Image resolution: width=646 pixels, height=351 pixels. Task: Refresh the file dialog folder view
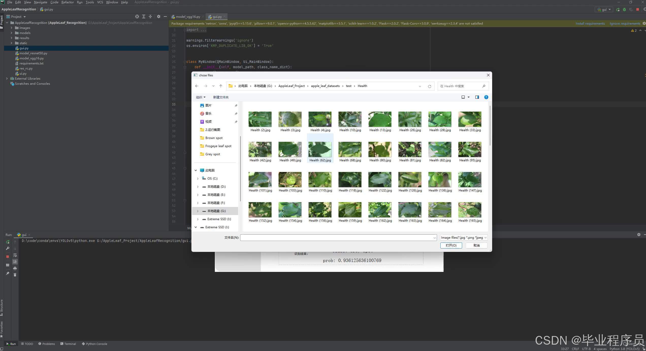pyautogui.click(x=429, y=86)
